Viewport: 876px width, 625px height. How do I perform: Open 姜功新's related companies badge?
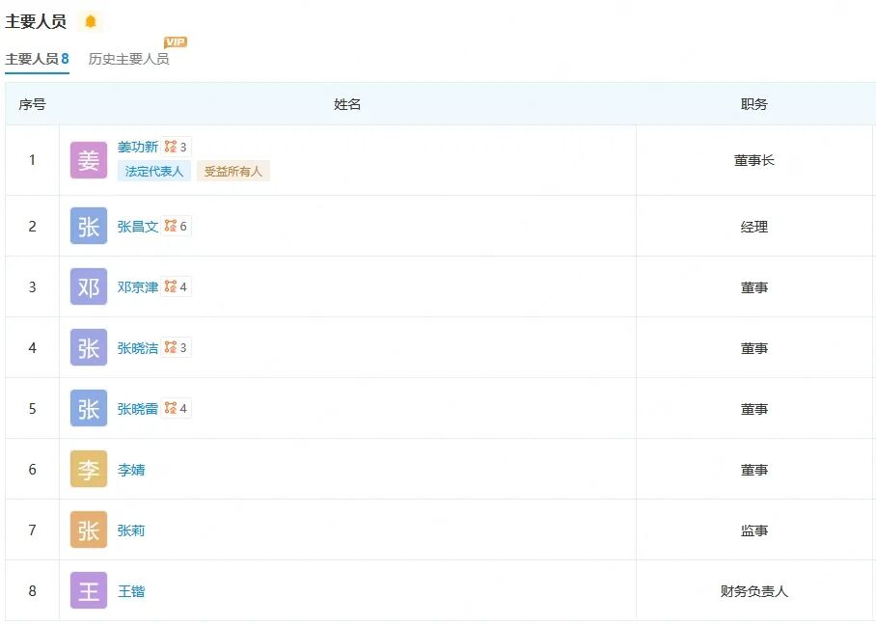click(176, 147)
